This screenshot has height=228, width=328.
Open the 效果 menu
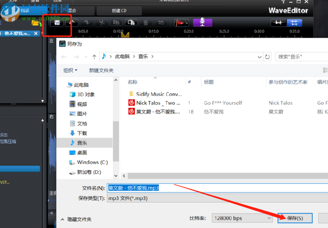[58, 1]
